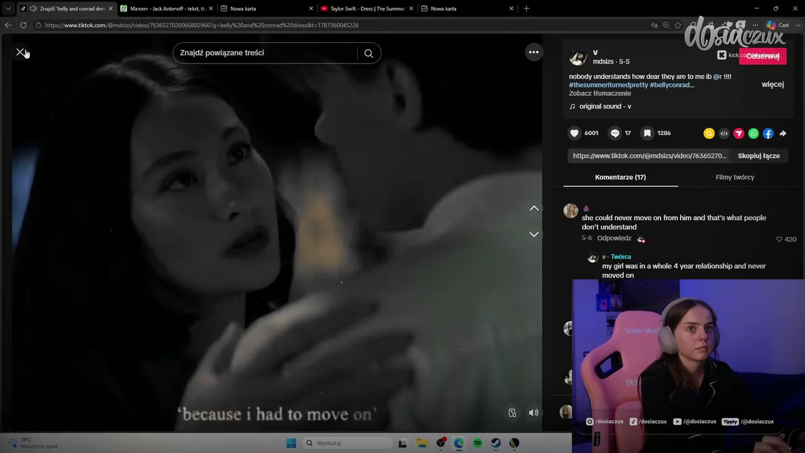Open Microsoft Edge taskbar icon
Viewport: 805px width, 453px height.
point(459,443)
